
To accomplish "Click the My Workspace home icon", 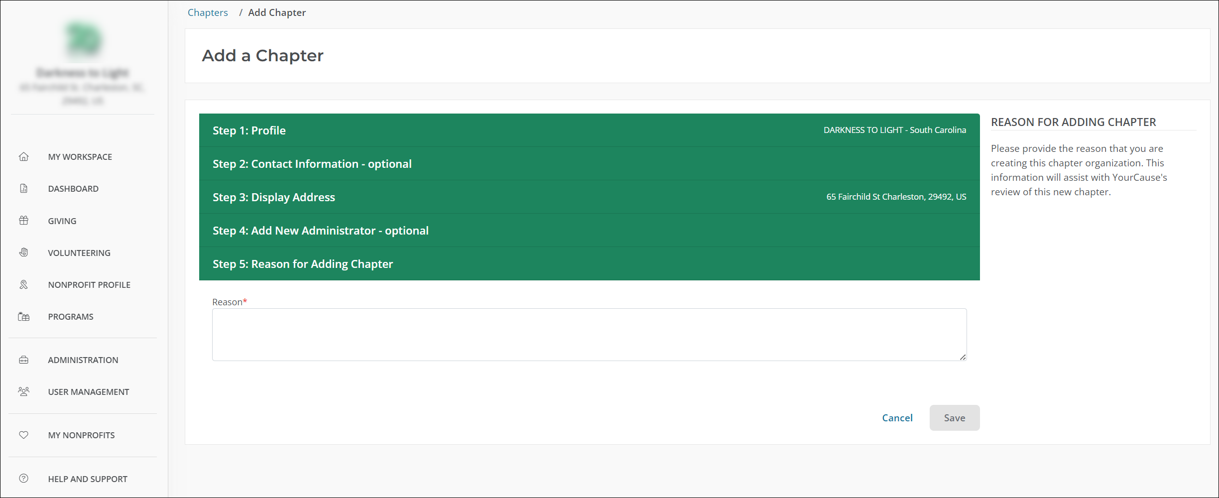I will pyautogui.click(x=23, y=157).
